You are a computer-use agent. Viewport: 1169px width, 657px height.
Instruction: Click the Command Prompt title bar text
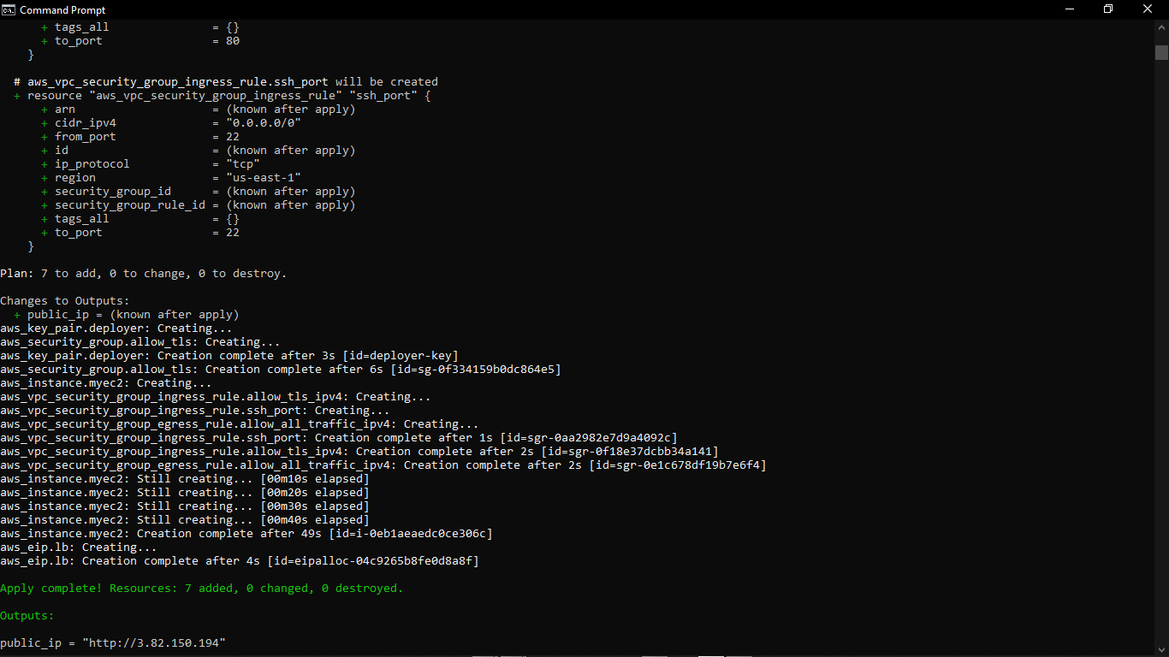[64, 9]
